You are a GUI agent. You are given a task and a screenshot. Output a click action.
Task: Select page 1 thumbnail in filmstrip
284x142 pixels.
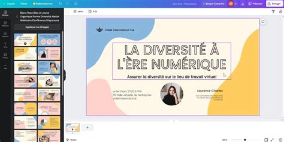coord(73,127)
